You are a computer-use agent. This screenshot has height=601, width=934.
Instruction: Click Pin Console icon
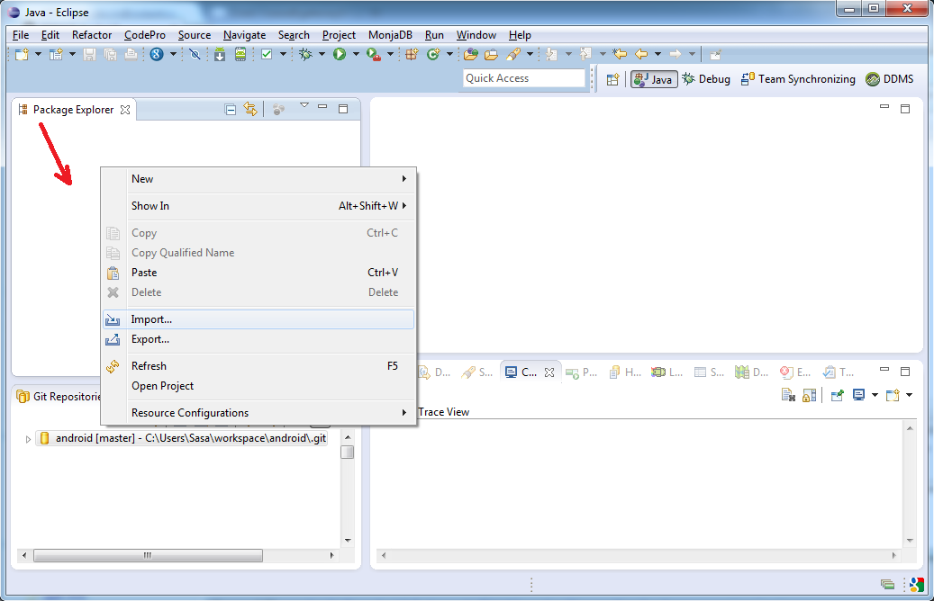[837, 395]
